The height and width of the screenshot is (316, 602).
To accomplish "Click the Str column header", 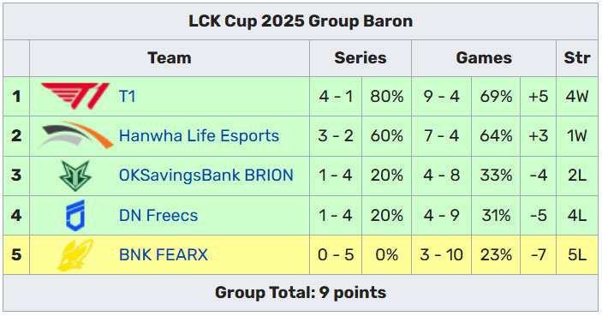I will [577, 58].
